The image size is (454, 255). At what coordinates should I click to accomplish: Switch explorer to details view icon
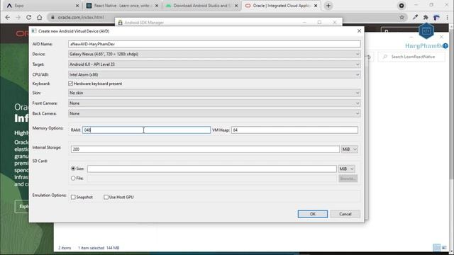(437, 248)
